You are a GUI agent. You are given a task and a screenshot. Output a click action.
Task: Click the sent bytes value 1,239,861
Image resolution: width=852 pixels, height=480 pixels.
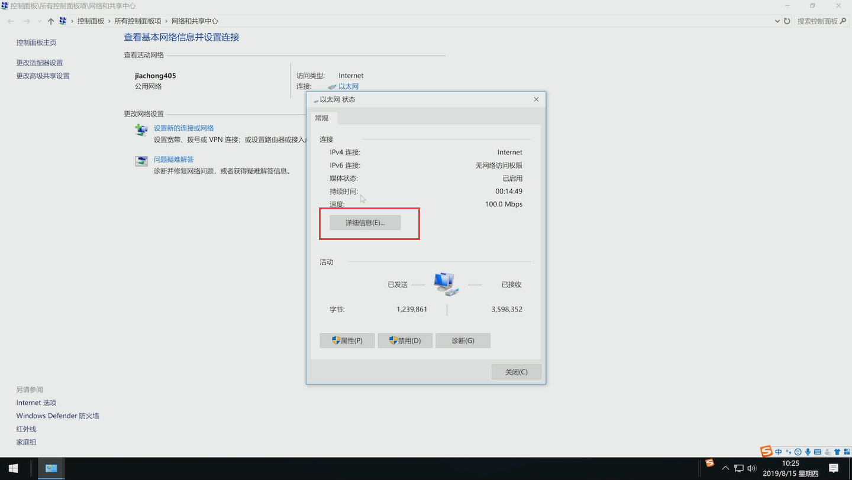click(412, 309)
